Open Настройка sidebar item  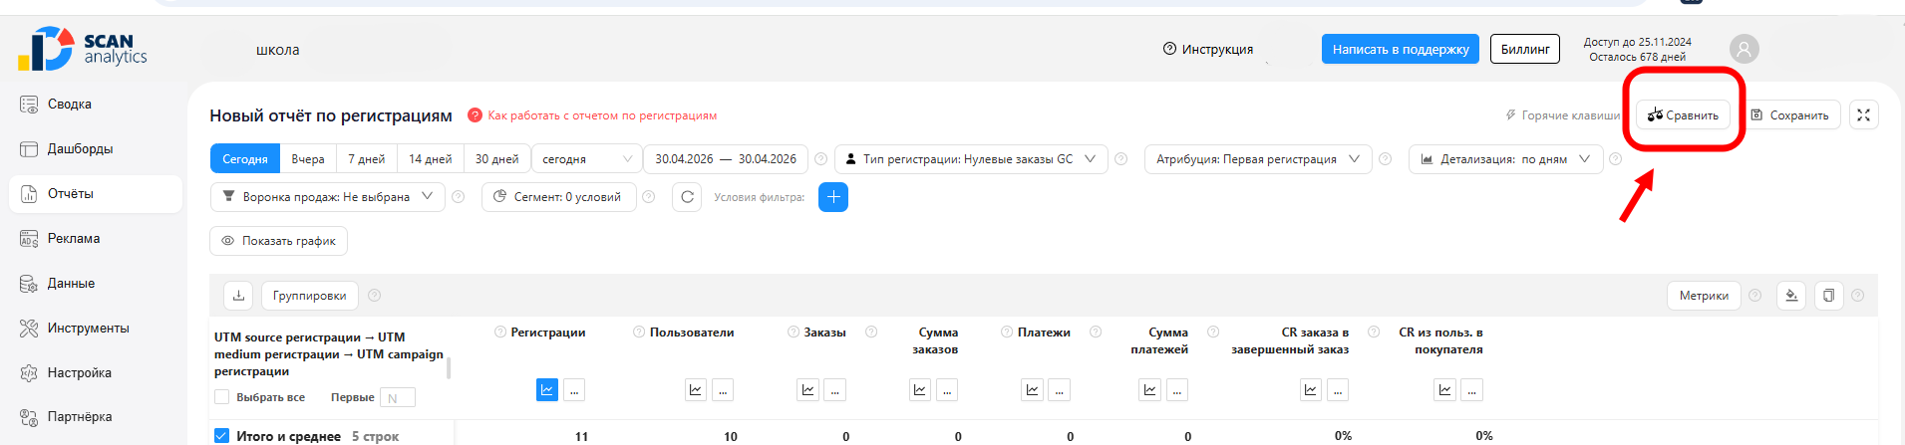tap(80, 373)
